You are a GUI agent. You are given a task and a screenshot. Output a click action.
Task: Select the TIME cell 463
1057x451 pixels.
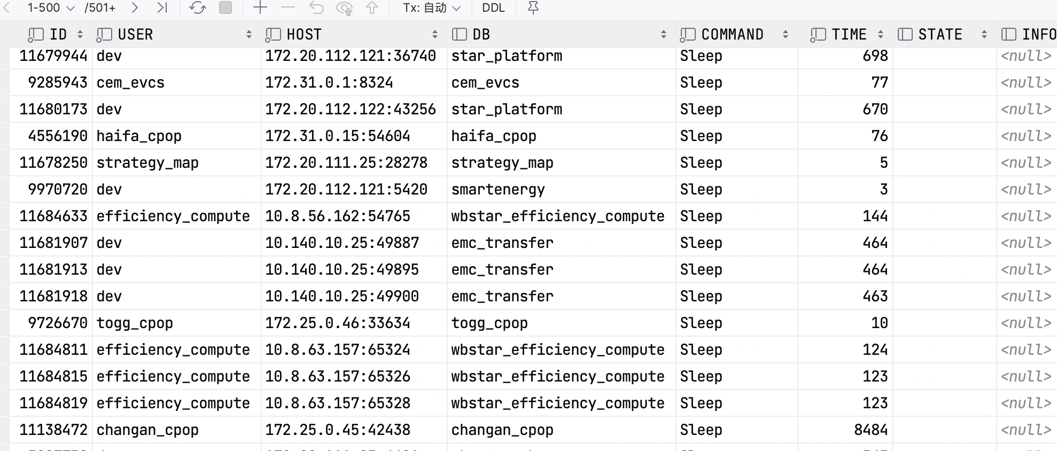click(845, 296)
